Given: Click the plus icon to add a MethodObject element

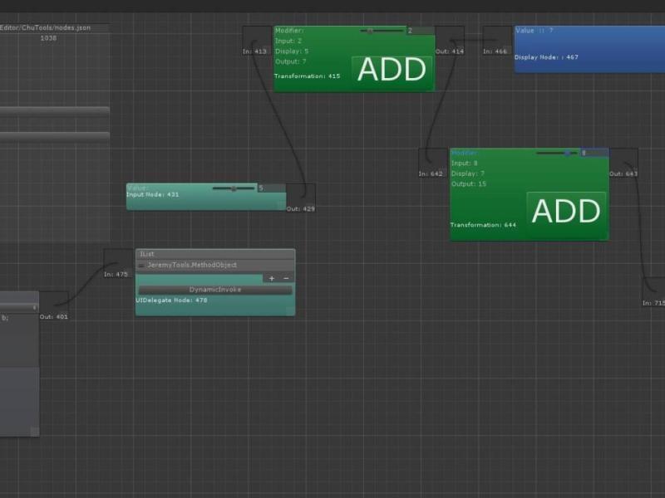Looking at the screenshot, I should click(273, 278).
